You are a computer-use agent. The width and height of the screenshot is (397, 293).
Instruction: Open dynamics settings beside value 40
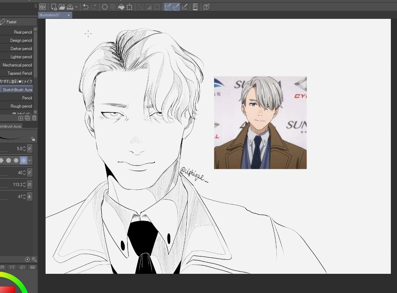pos(29,173)
